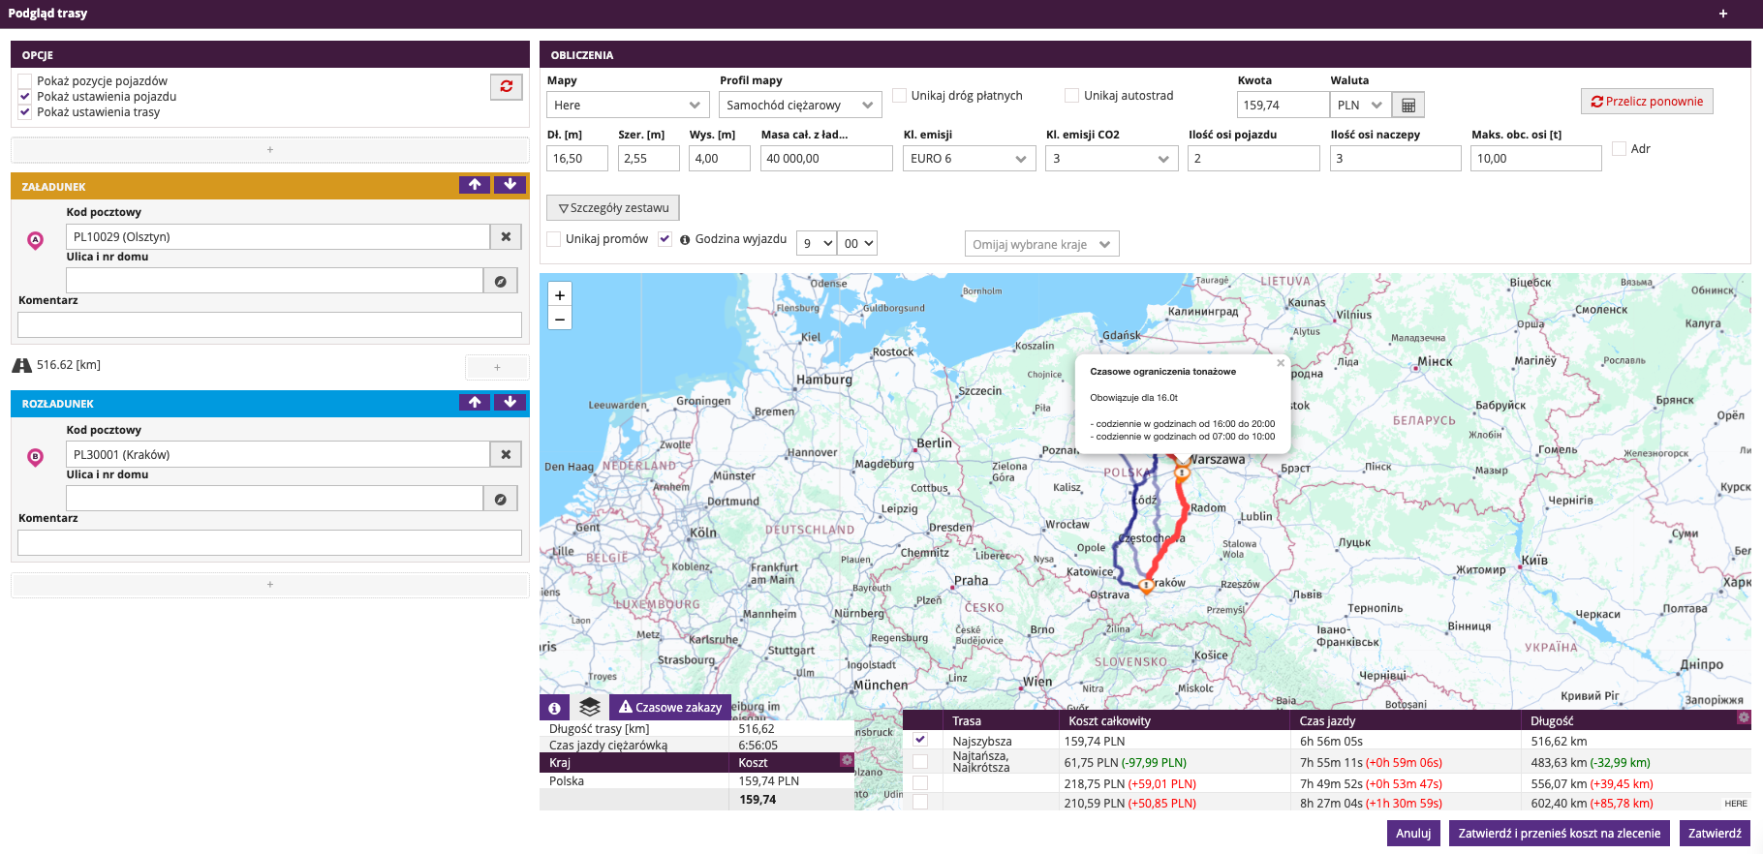Viewport: 1763px width, 854px height.
Task: Open departure minutes dropdown showing 00
Action: point(857,243)
